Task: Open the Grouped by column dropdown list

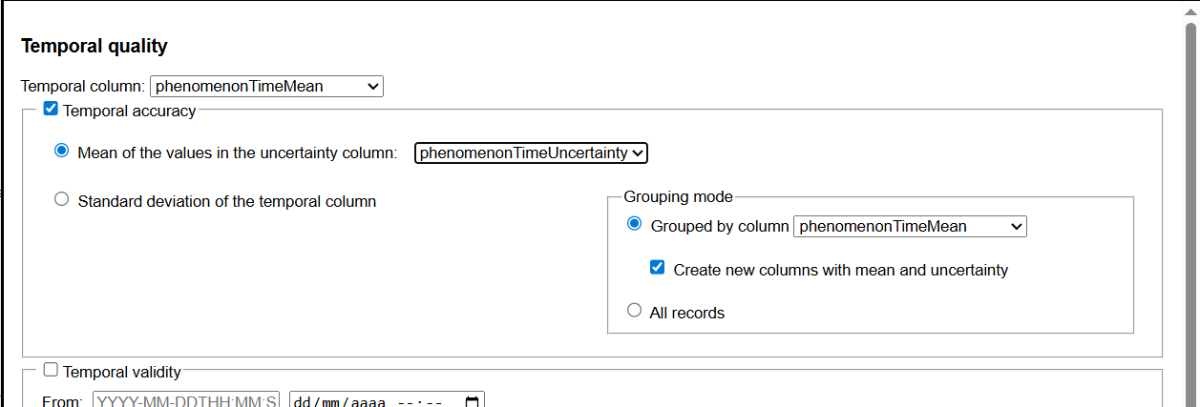Action: click(910, 226)
